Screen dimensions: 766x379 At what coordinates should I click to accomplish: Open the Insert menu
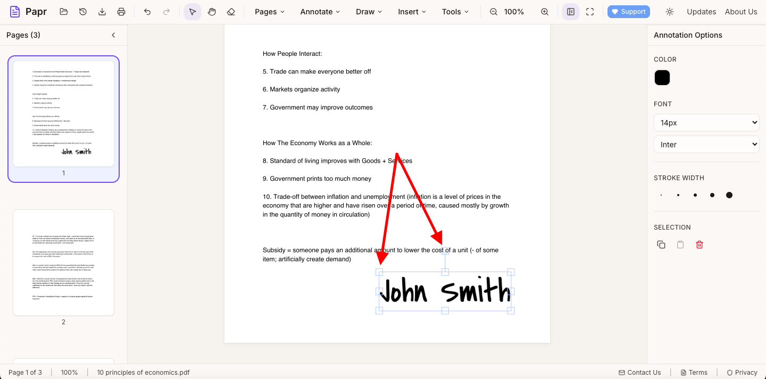pyautogui.click(x=411, y=11)
